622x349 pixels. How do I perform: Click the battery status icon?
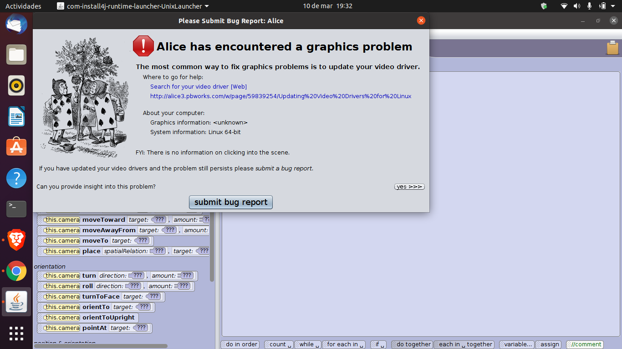click(602, 6)
